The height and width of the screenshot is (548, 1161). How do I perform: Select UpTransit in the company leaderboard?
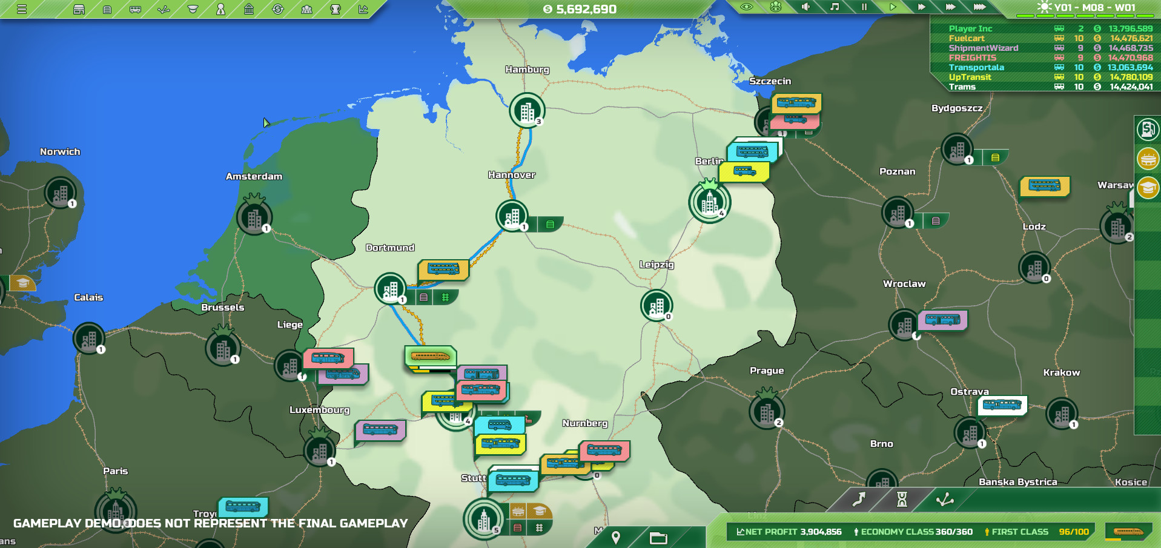[x=970, y=77]
